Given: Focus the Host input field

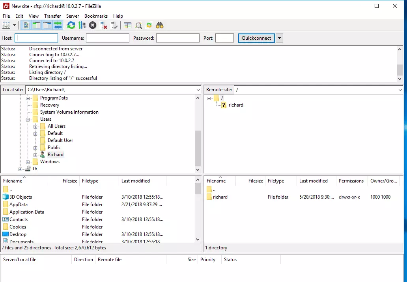Looking at the screenshot, I should click(x=36, y=38).
